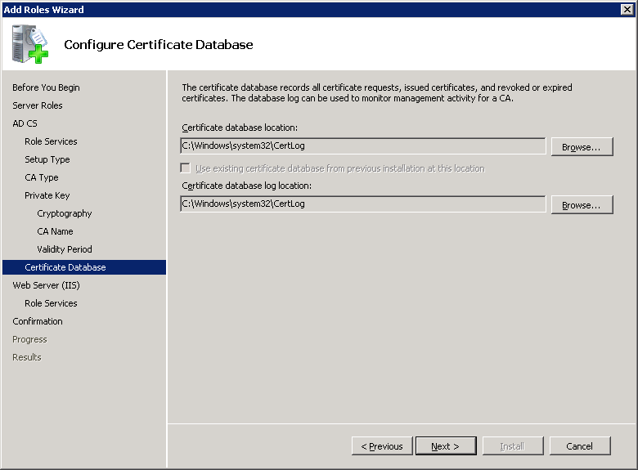Go to CA Type step
638x470 pixels.
(42, 177)
